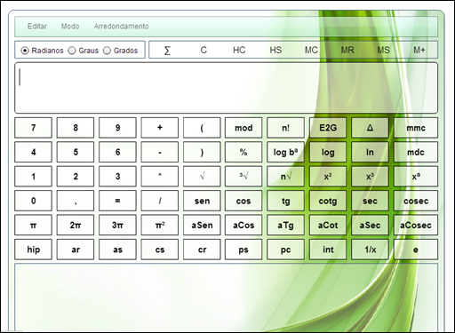
Task: Click the hip button
Action: 33,250
